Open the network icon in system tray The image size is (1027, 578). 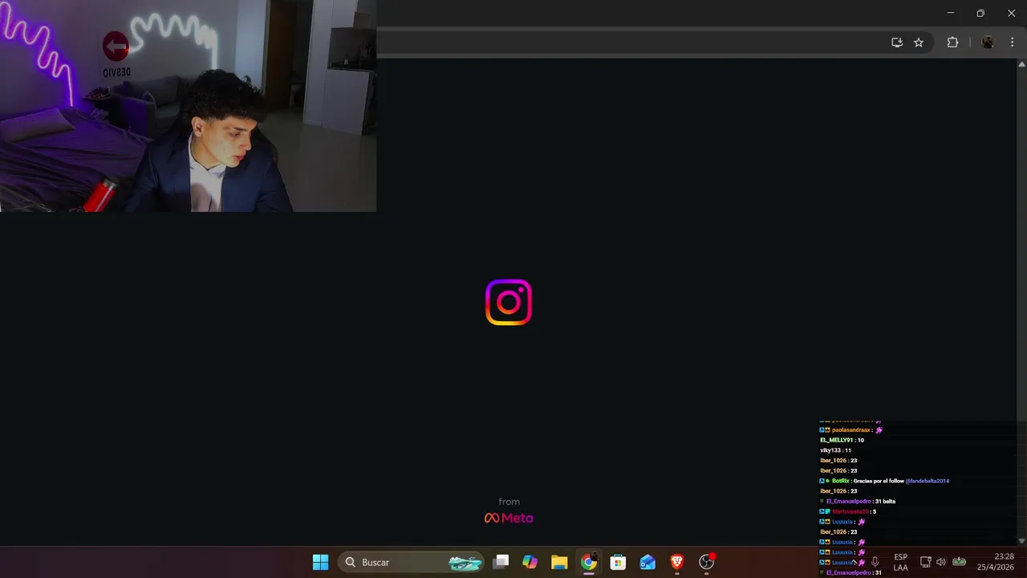point(925,562)
